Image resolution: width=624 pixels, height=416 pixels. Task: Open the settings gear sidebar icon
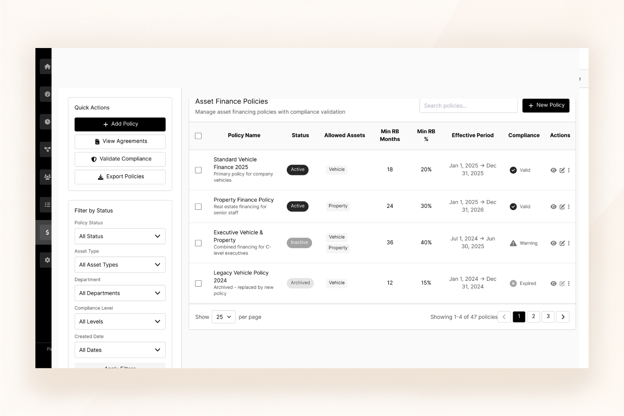click(x=47, y=260)
